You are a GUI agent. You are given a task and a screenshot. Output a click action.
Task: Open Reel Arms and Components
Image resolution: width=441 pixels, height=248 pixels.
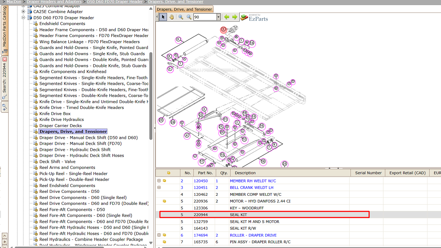(67, 168)
